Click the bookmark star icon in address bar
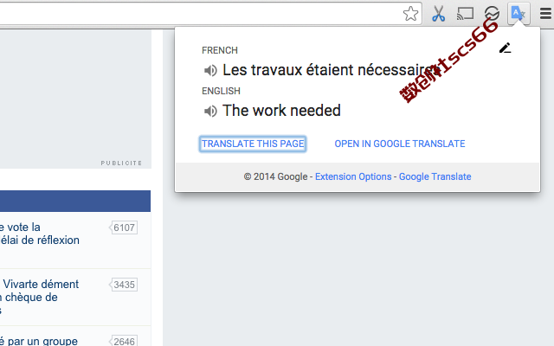The image size is (554, 346). [410, 14]
